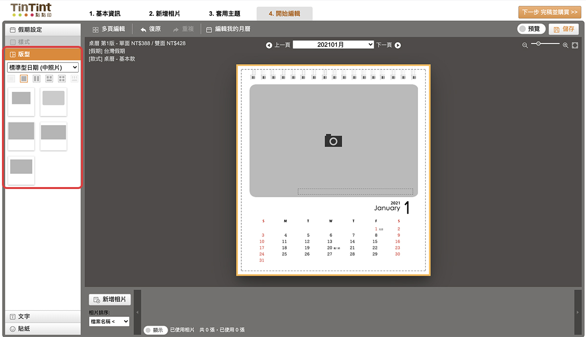
Task: Go to step 3. 套用主題
Action: coord(225,14)
